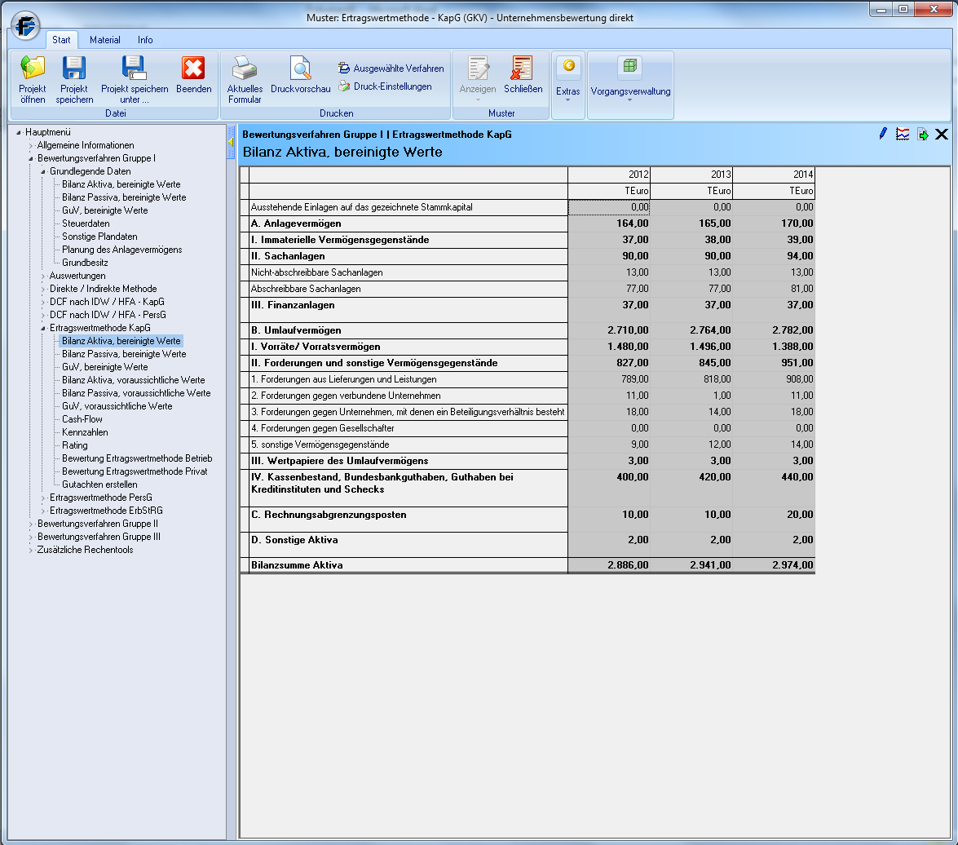Click the 2013 column header
958x845 pixels.
coord(691,175)
